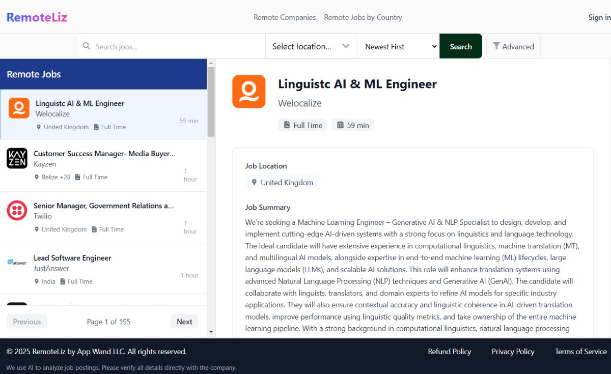Click job list scrollbar down arrow
Image resolution: width=611 pixels, height=374 pixels.
tap(211, 332)
